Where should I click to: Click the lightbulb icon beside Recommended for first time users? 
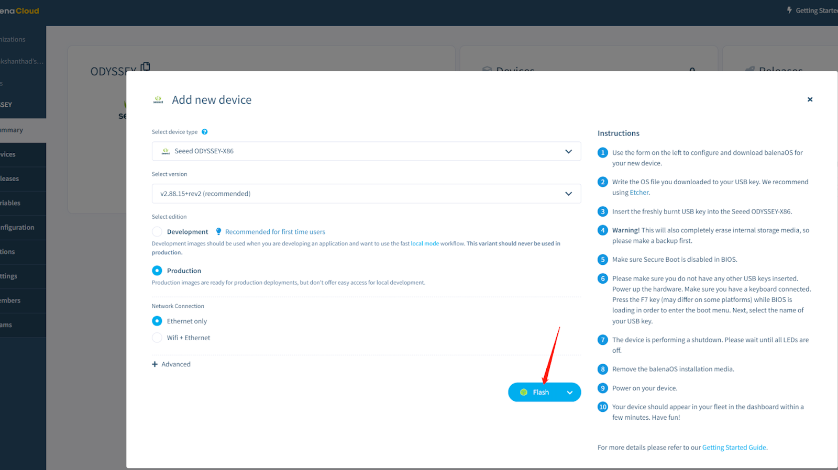[x=218, y=231]
